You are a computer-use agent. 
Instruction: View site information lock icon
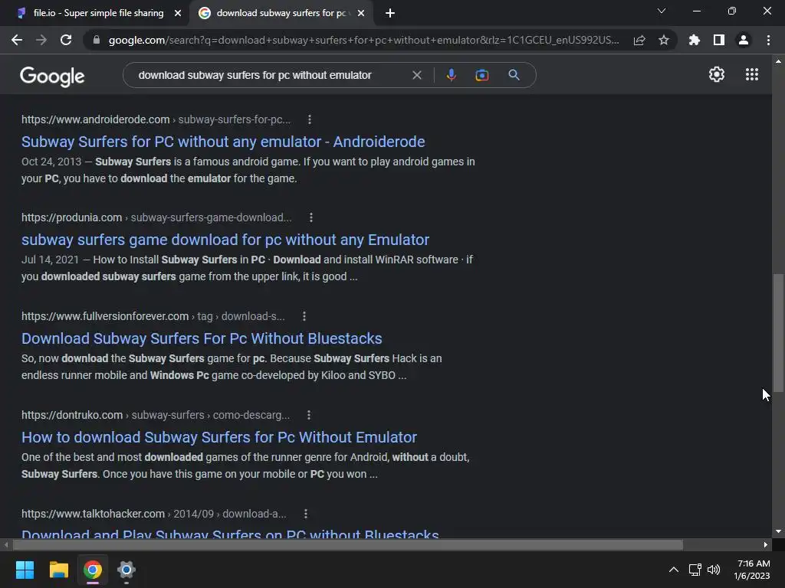tap(97, 40)
